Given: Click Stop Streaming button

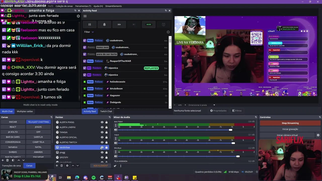Looking at the screenshot, I should [x=290, y=123].
